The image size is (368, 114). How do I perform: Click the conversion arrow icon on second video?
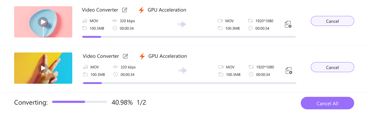182,70
